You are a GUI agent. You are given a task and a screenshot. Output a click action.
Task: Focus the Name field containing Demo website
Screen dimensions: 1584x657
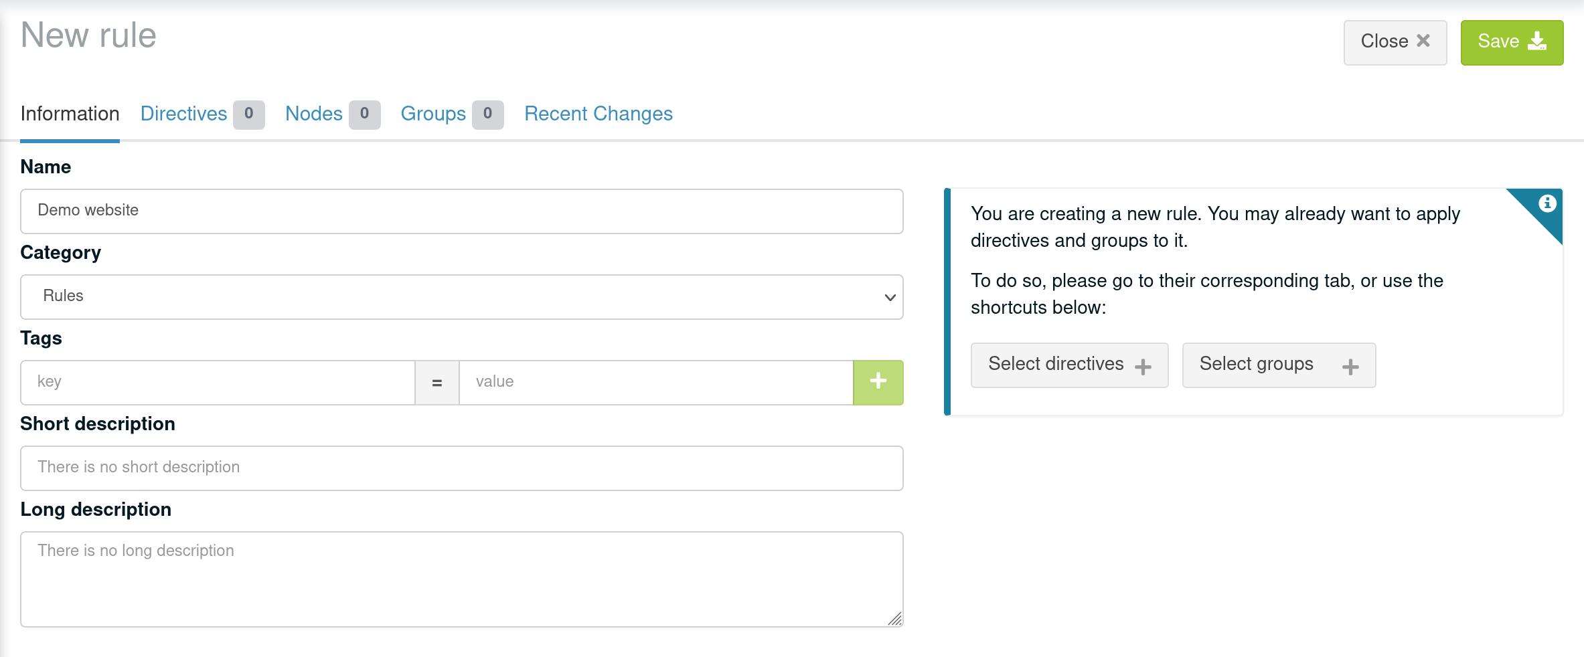pyautogui.click(x=461, y=211)
